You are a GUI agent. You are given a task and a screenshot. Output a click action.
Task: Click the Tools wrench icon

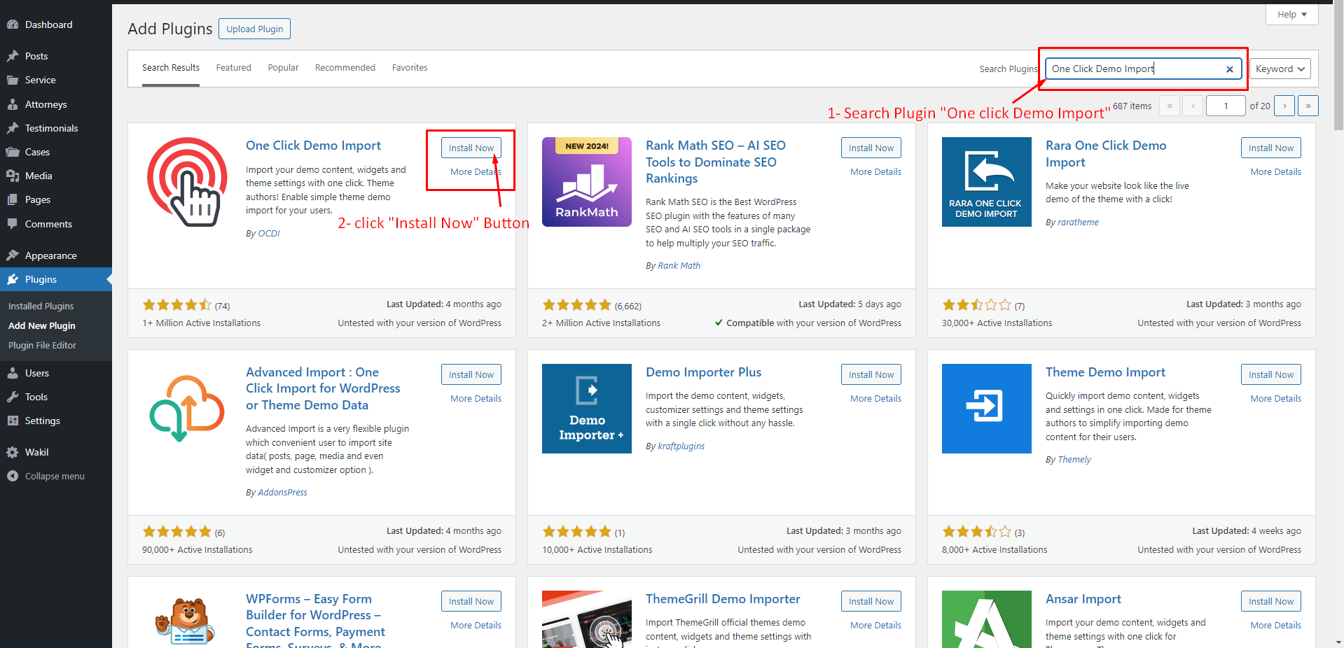[x=13, y=397]
